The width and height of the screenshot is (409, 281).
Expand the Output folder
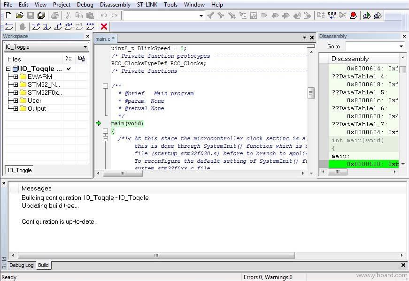(x=15, y=109)
